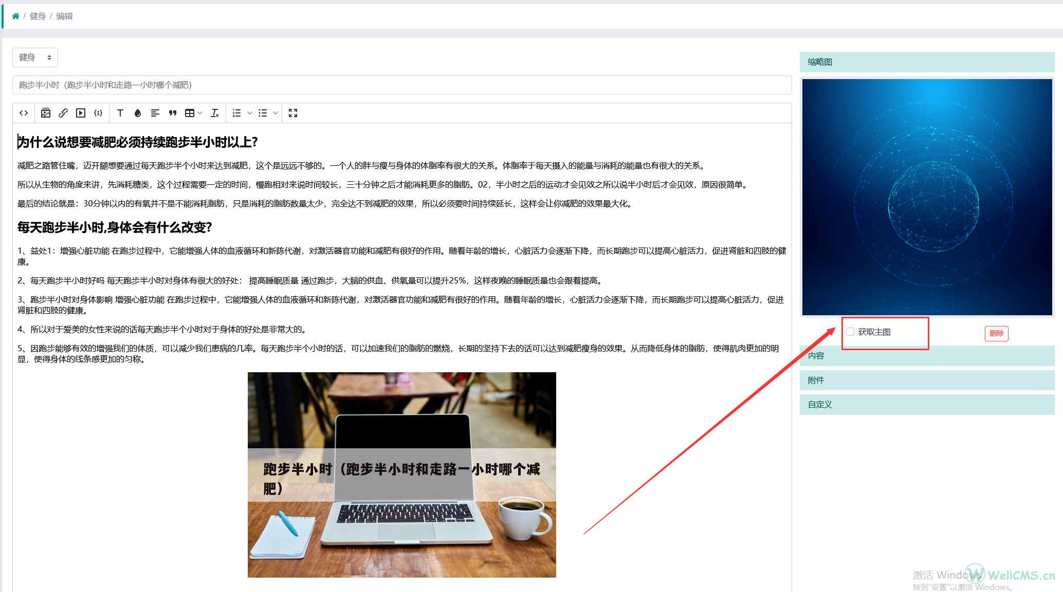
Task: Toggle fullscreen editor mode
Action: [293, 113]
